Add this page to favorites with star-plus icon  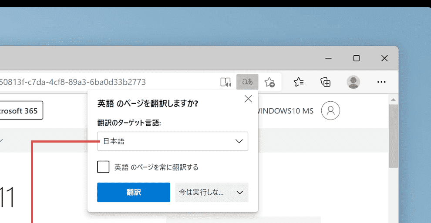(x=270, y=82)
